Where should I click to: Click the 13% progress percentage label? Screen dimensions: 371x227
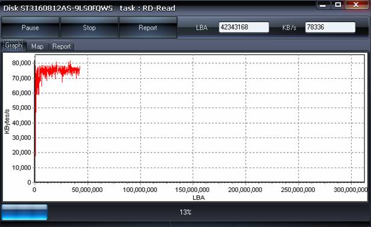[x=185, y=213]
